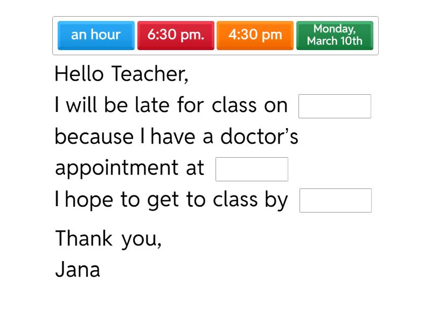Click the blank after "appointment at"
431x323 pixels.
pos(252,169)
